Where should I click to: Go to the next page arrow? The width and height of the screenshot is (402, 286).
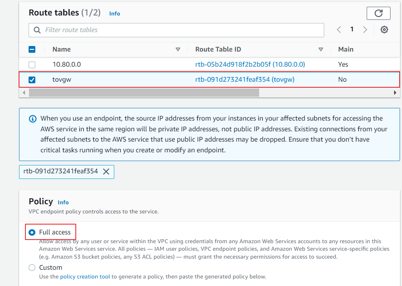(365, 30)
